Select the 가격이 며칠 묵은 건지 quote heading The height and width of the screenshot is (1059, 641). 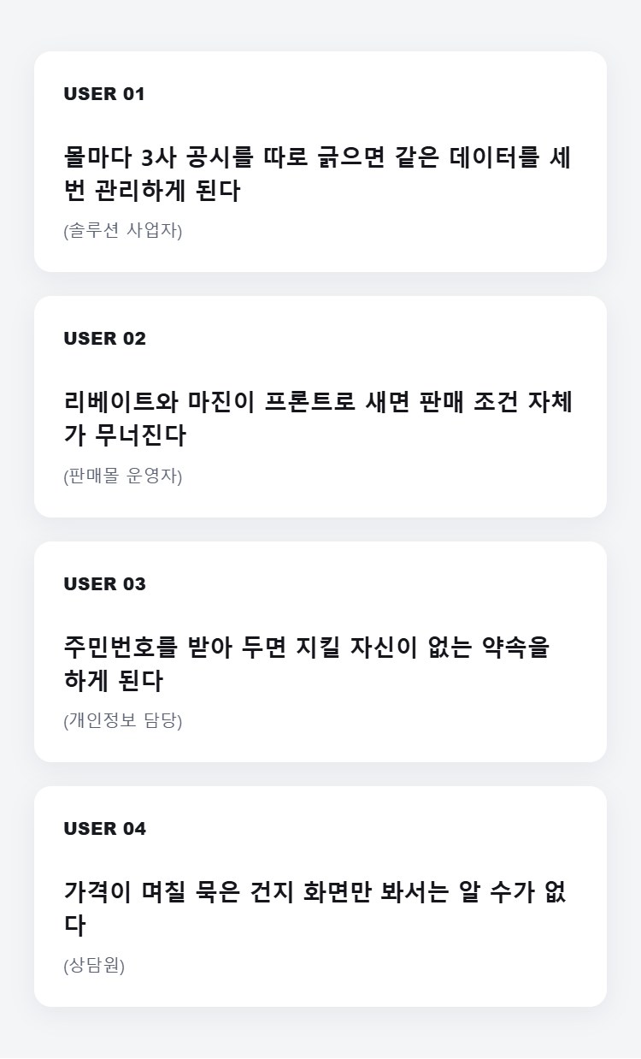click(x=315, y=909)
